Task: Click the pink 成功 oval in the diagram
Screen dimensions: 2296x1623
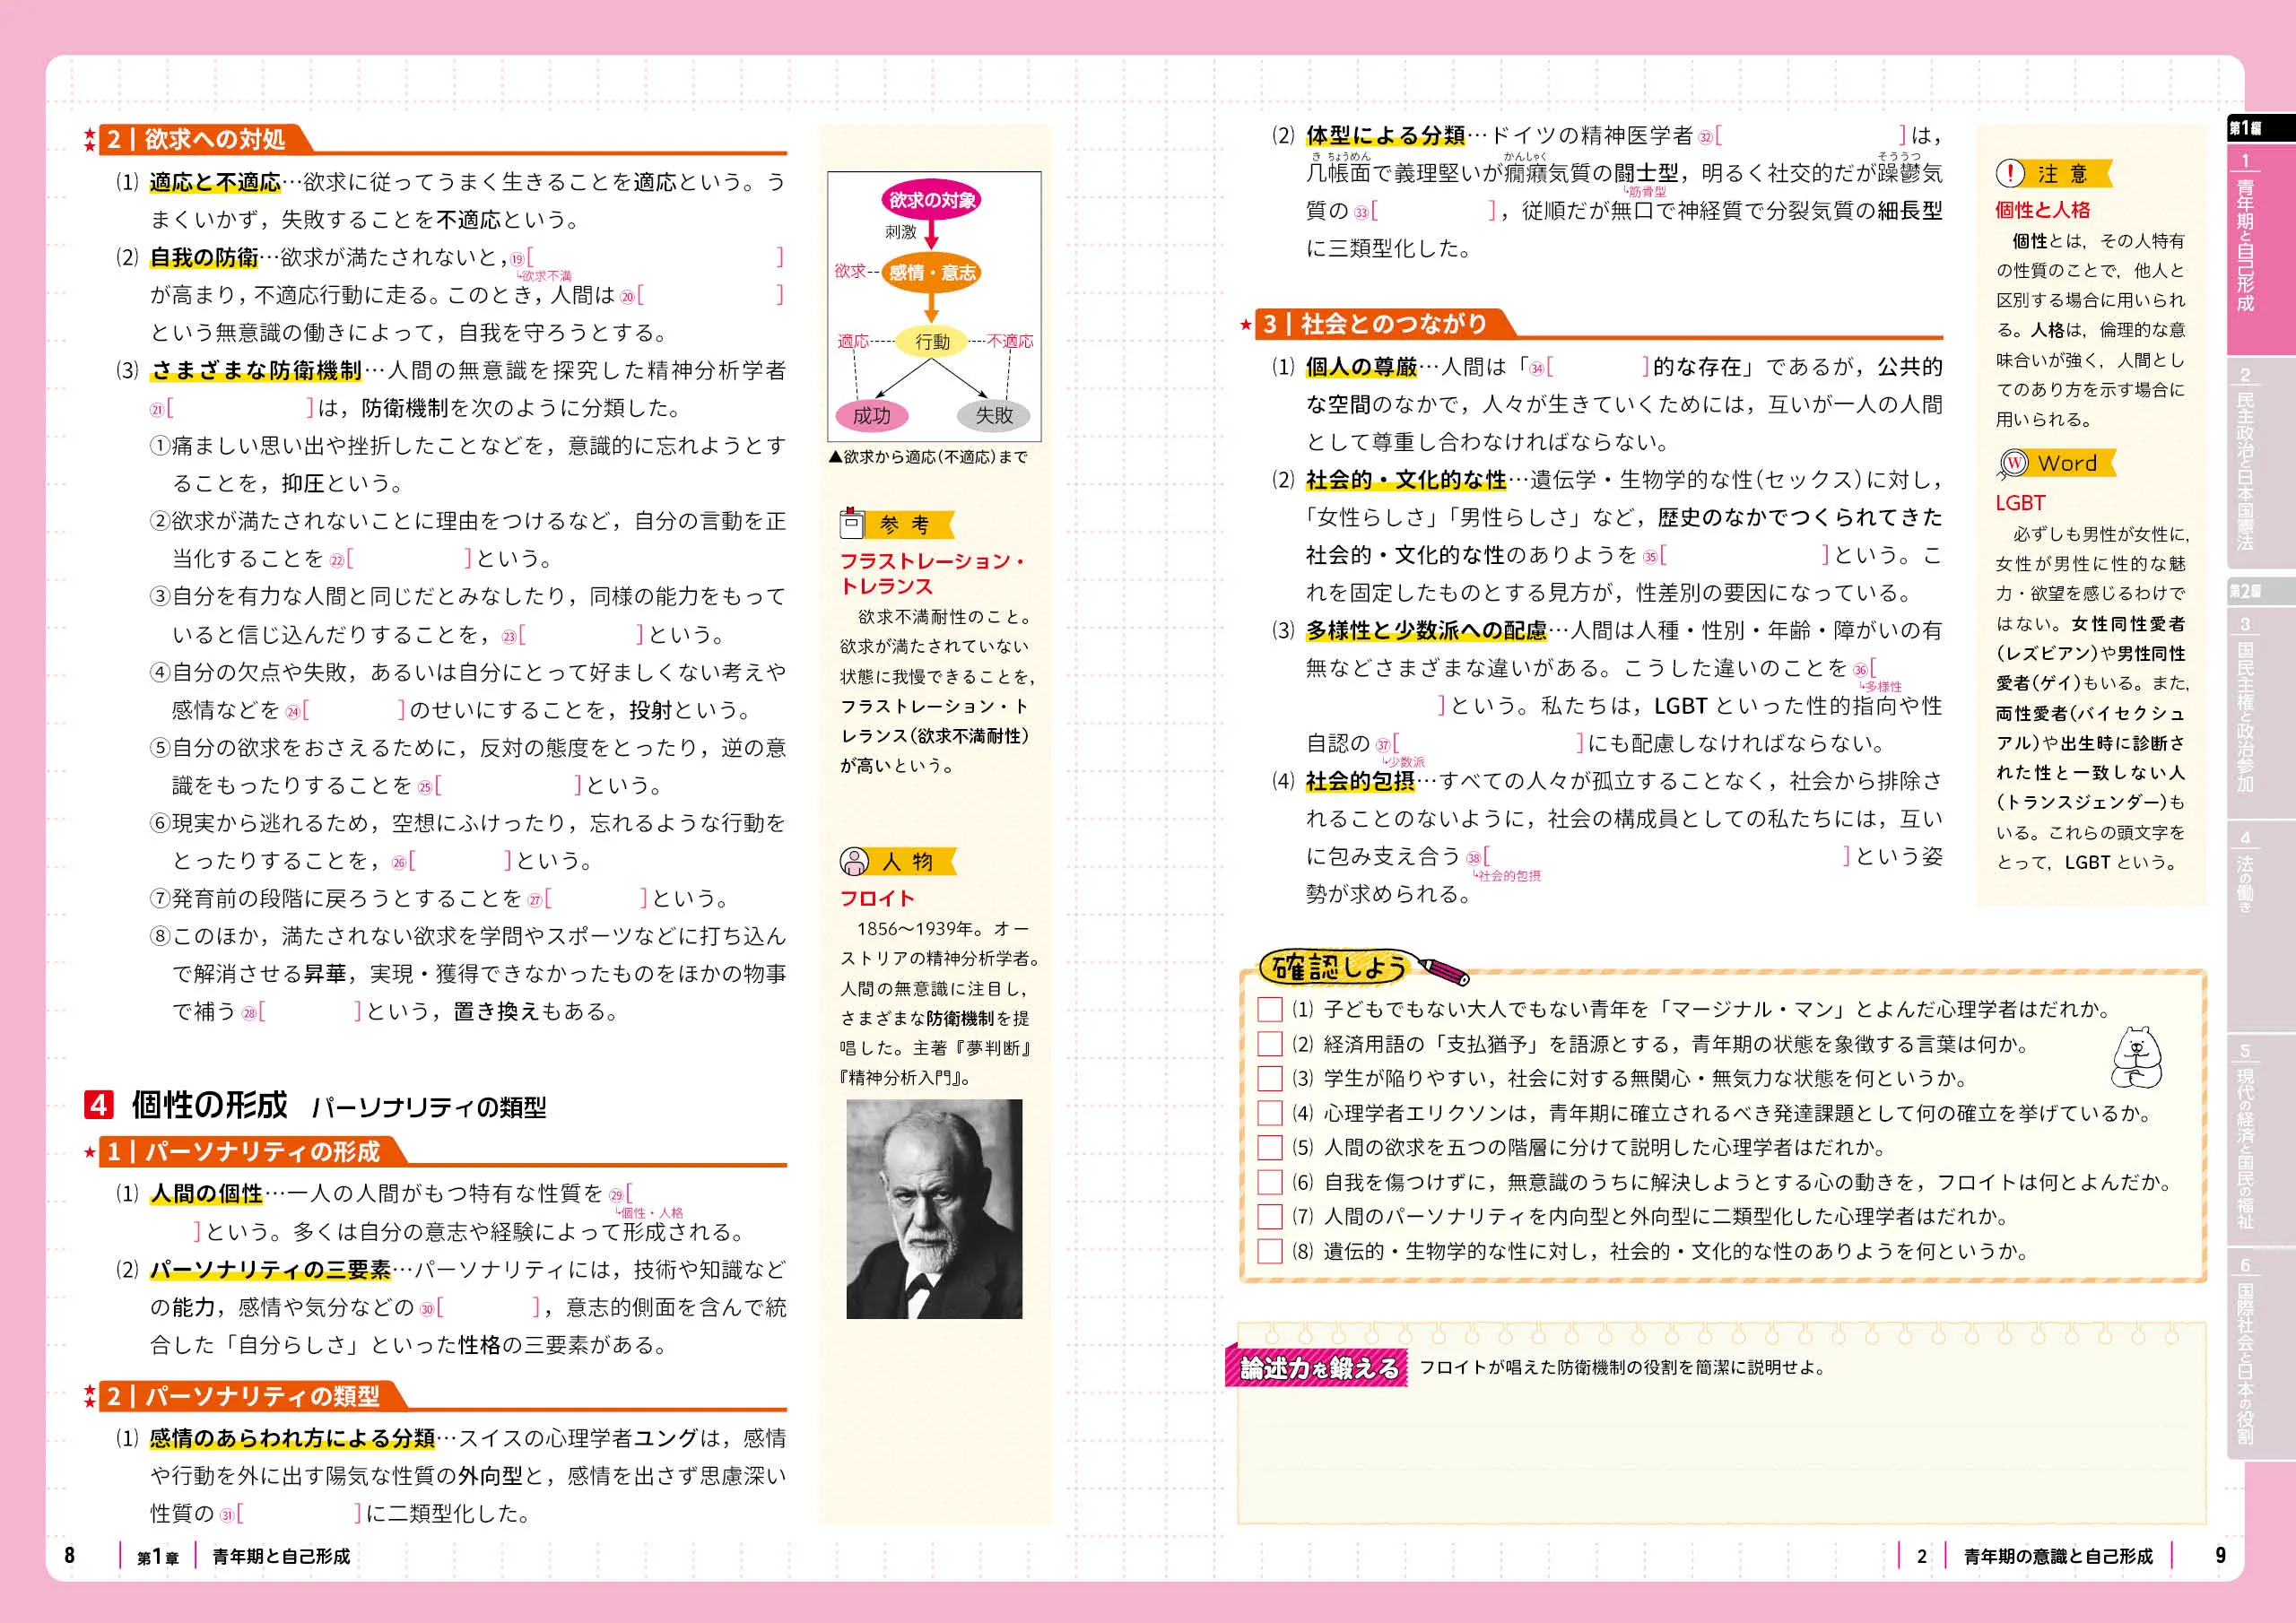Action: [870, 415]
